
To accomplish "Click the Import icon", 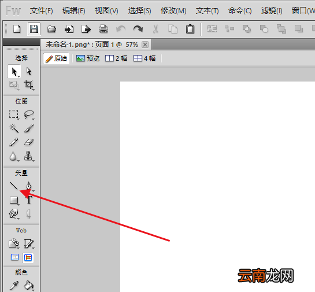I will 69,29.
